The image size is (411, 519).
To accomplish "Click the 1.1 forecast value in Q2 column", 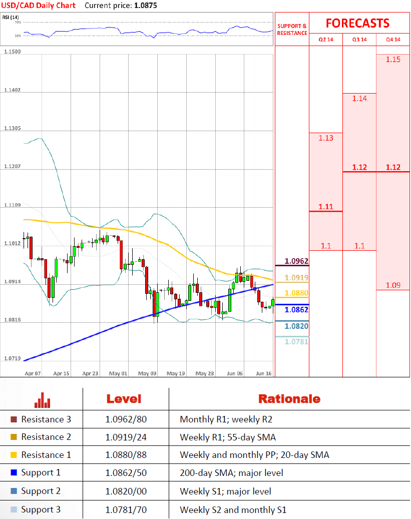I will (x=326, y=246).
